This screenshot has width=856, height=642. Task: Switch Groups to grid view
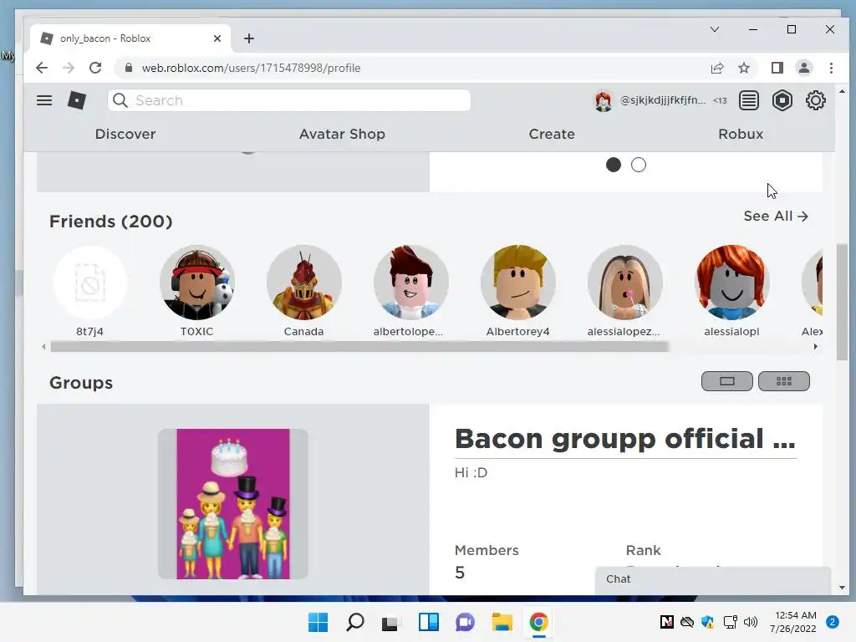pos(783,381)
